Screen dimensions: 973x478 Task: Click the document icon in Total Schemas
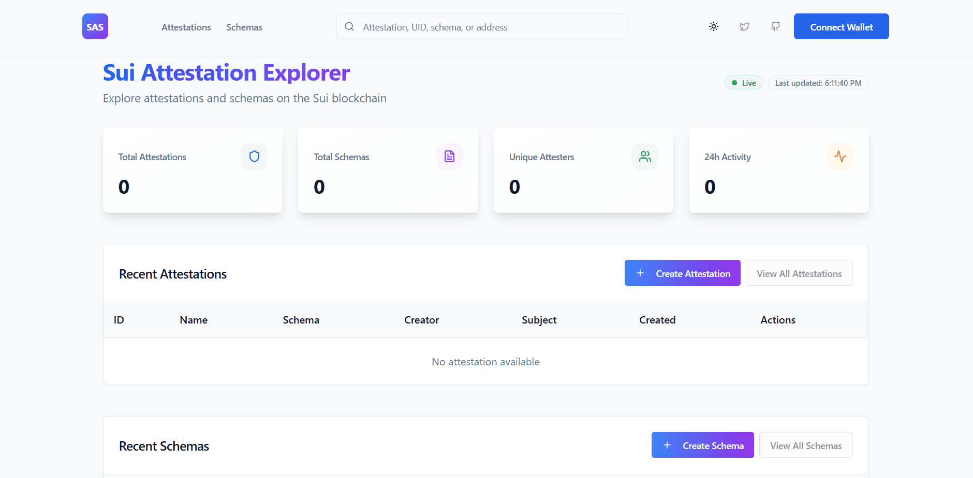point(449,157)
